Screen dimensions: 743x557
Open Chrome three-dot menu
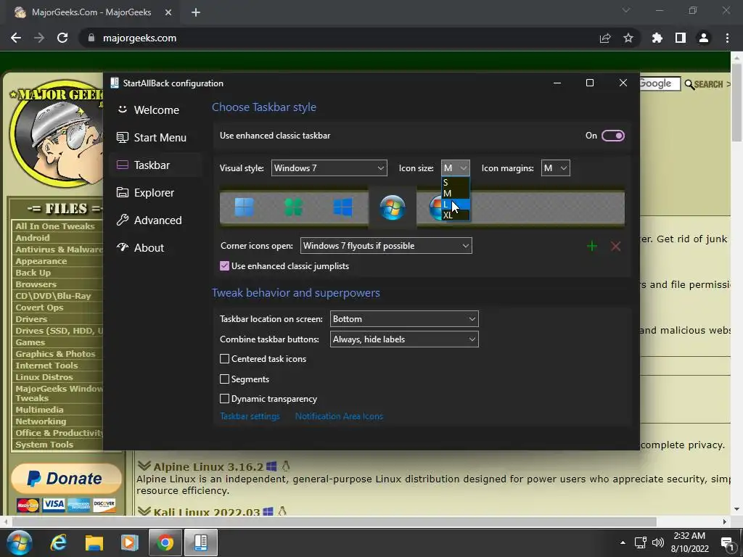(727, 38)
